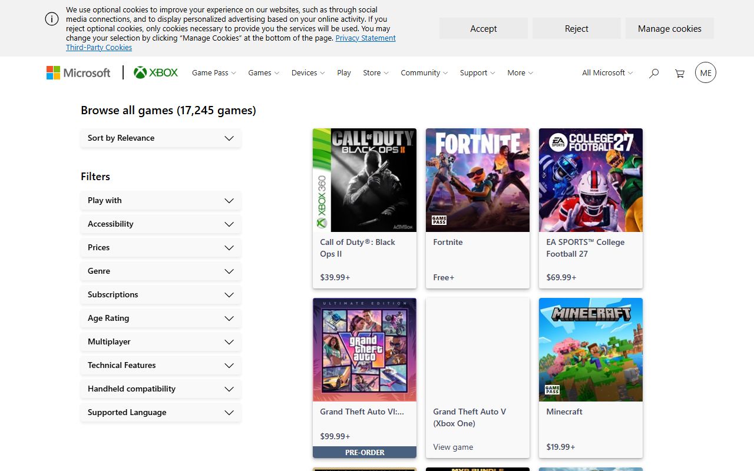Open the Game Pass menu
The image size is (754, 471).
(214, 72)
